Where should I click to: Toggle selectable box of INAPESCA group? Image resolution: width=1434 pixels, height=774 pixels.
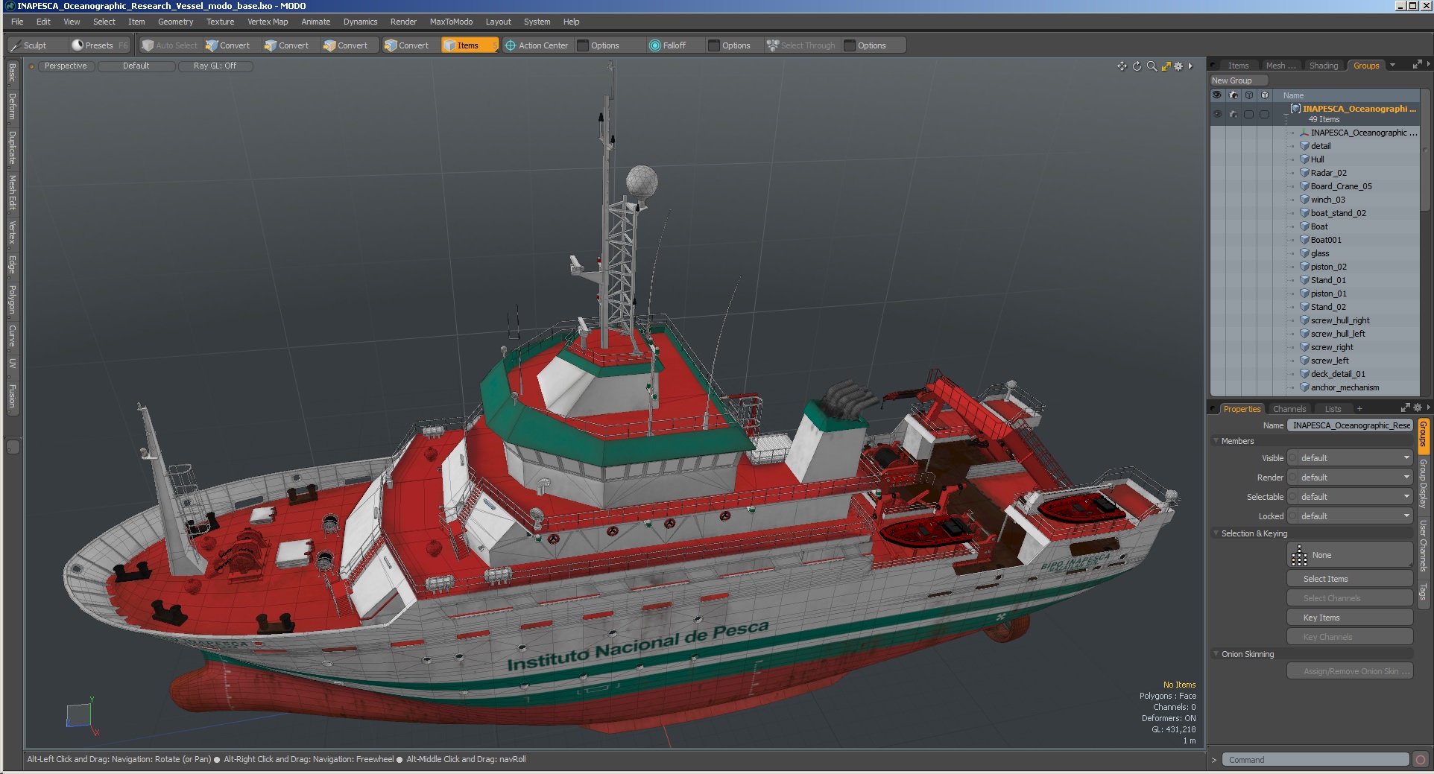[x=1249, y=114]
